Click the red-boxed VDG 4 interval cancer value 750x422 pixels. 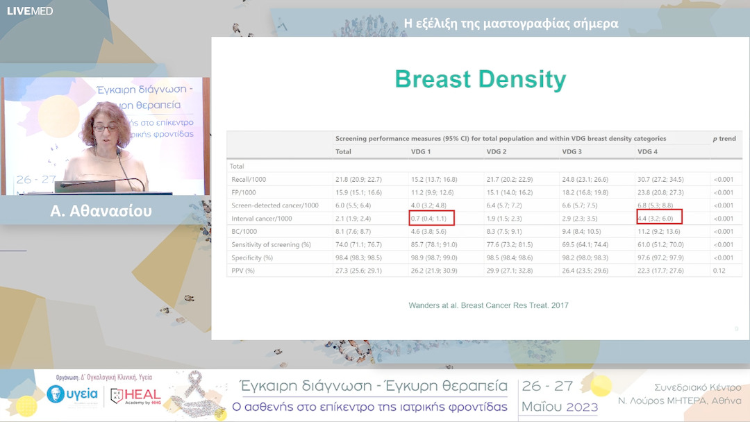(x=658, y=217)
